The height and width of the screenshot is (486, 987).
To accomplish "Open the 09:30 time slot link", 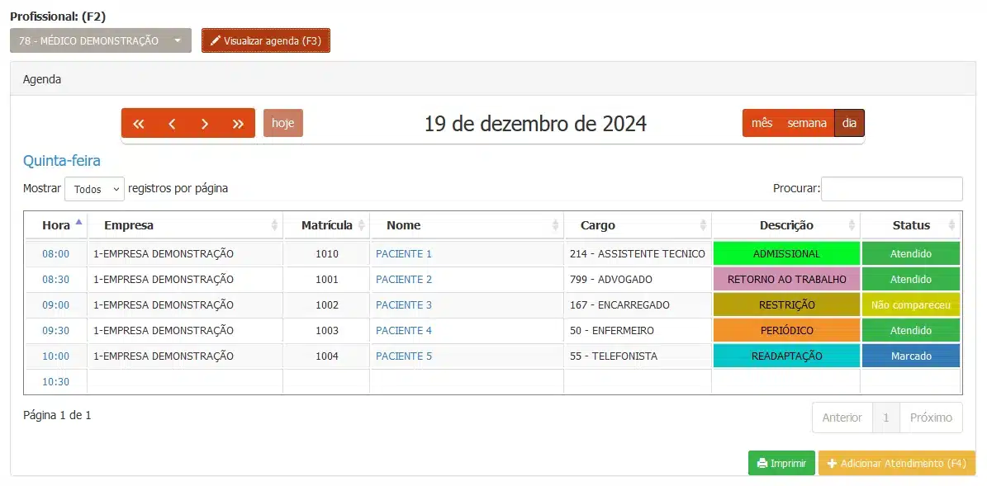I will [56, 330].
